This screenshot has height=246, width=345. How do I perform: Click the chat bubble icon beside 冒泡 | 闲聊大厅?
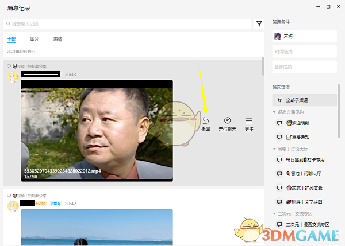click(x=279, y=174)
